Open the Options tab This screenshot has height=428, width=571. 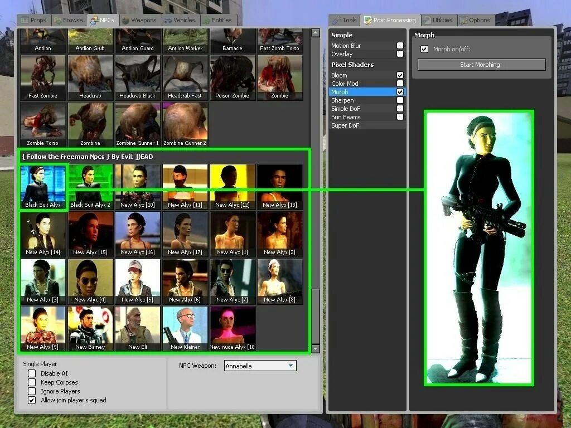(475, 20)
